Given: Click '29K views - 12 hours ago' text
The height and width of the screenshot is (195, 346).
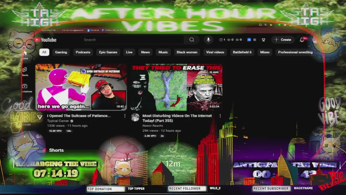Looking at the screenshot, I should click(162, 131).
